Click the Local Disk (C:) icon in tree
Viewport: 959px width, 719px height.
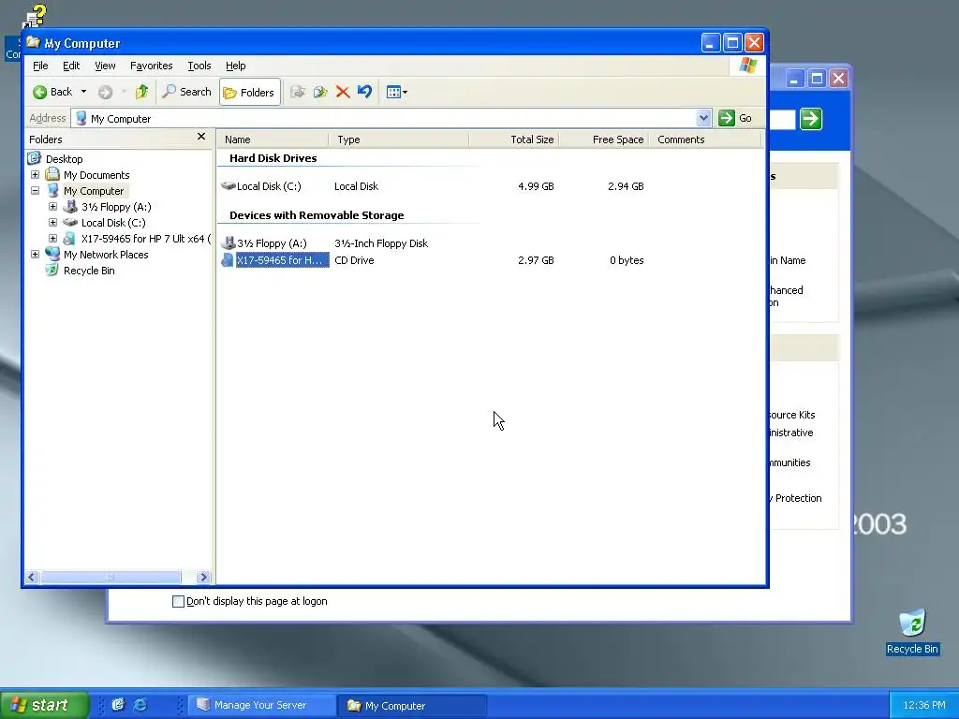[x=70, y=223]
